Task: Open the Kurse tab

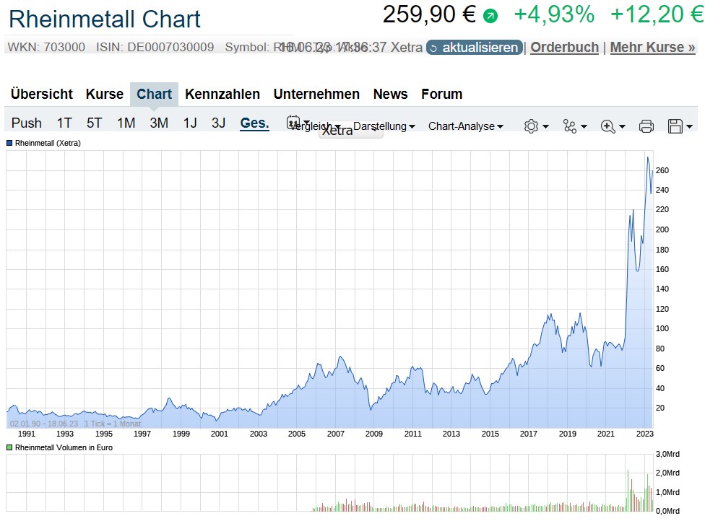Action: pyautogui.click(x=104, y=94)
